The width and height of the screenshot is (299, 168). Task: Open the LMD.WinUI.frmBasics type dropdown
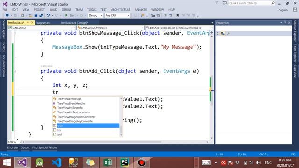pos(111,28)
